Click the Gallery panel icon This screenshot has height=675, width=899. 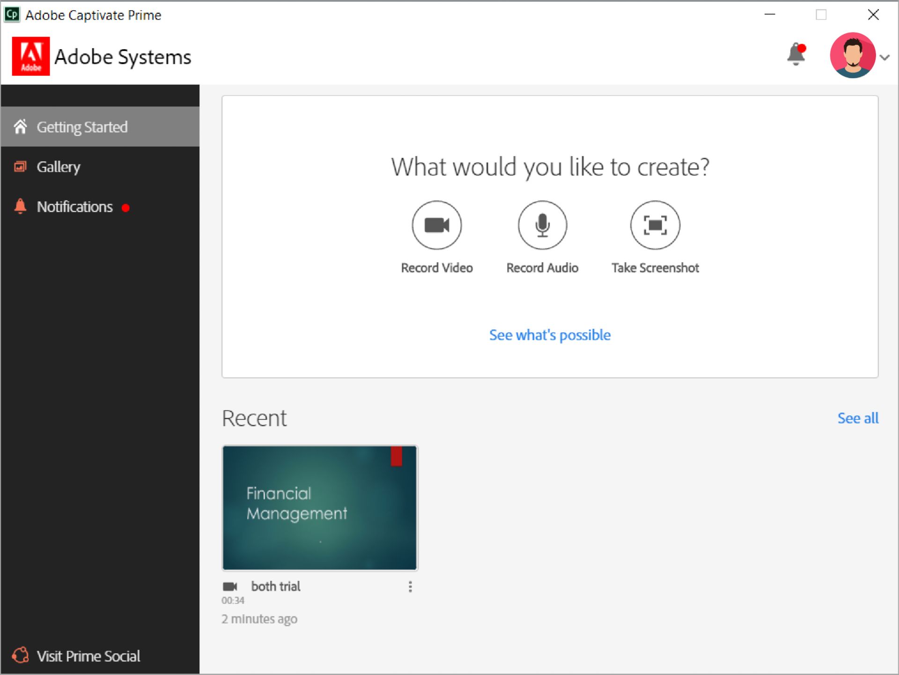pyautogui.click(x=20, y=167)
